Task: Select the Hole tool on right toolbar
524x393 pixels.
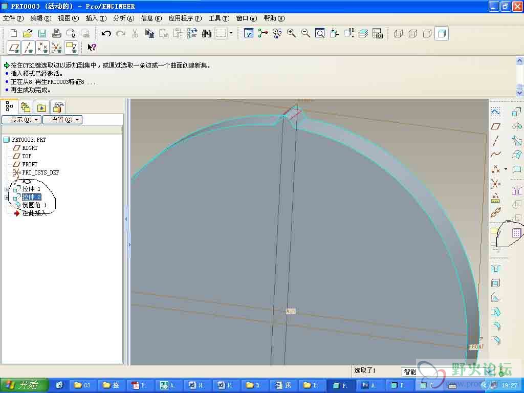Action: 495,269
